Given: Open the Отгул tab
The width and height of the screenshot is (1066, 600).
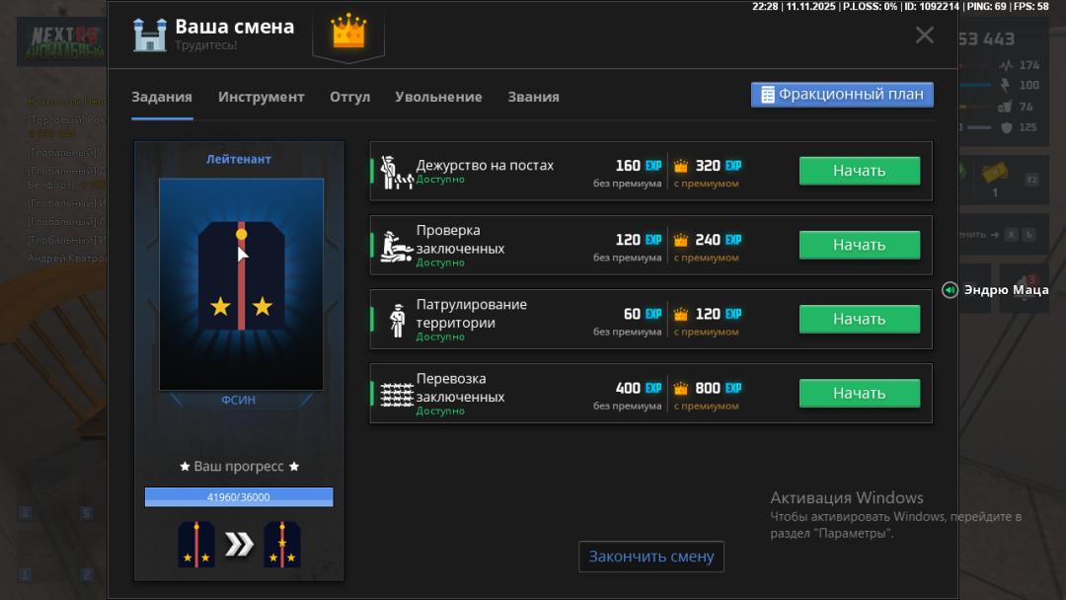Looking at the screenshot, I should pos(349,97).
